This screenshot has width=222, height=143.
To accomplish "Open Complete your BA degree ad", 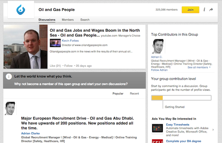I will pyautogui.click(x=184, y=141).
